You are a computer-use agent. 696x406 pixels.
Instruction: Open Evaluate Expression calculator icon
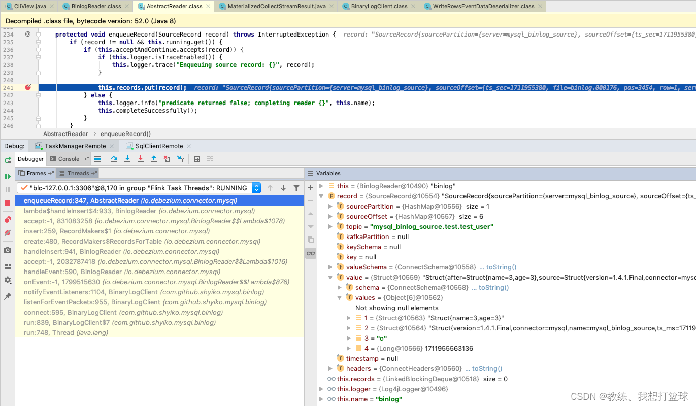coord(197,159)
